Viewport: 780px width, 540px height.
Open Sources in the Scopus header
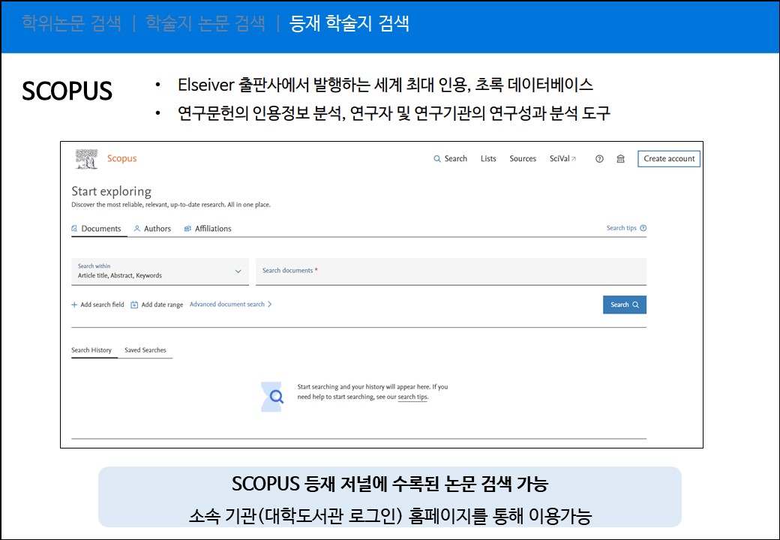[x=523, y=158]
